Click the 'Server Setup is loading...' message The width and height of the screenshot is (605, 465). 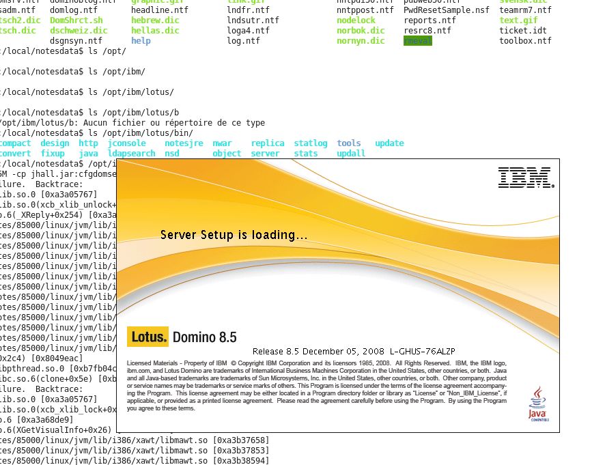click(x=234, y=235)
